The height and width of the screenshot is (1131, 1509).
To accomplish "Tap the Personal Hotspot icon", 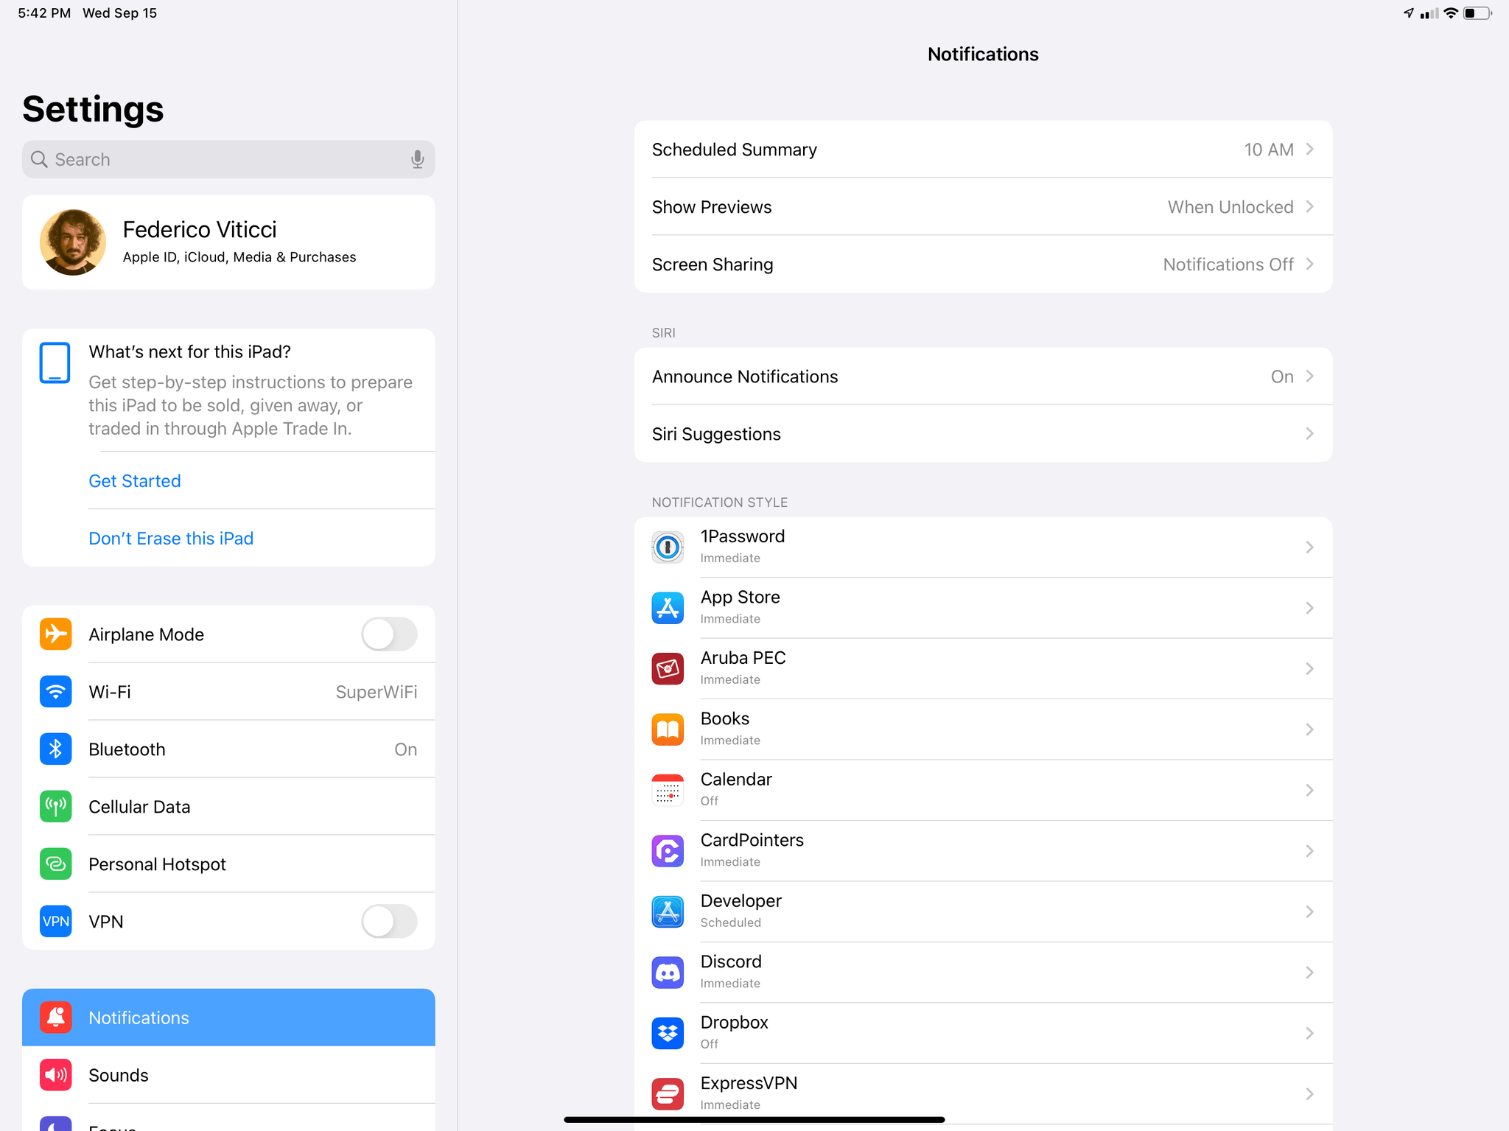I will 56,864.
